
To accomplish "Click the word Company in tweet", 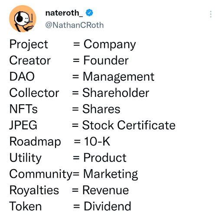I will [x=110, y=45].
